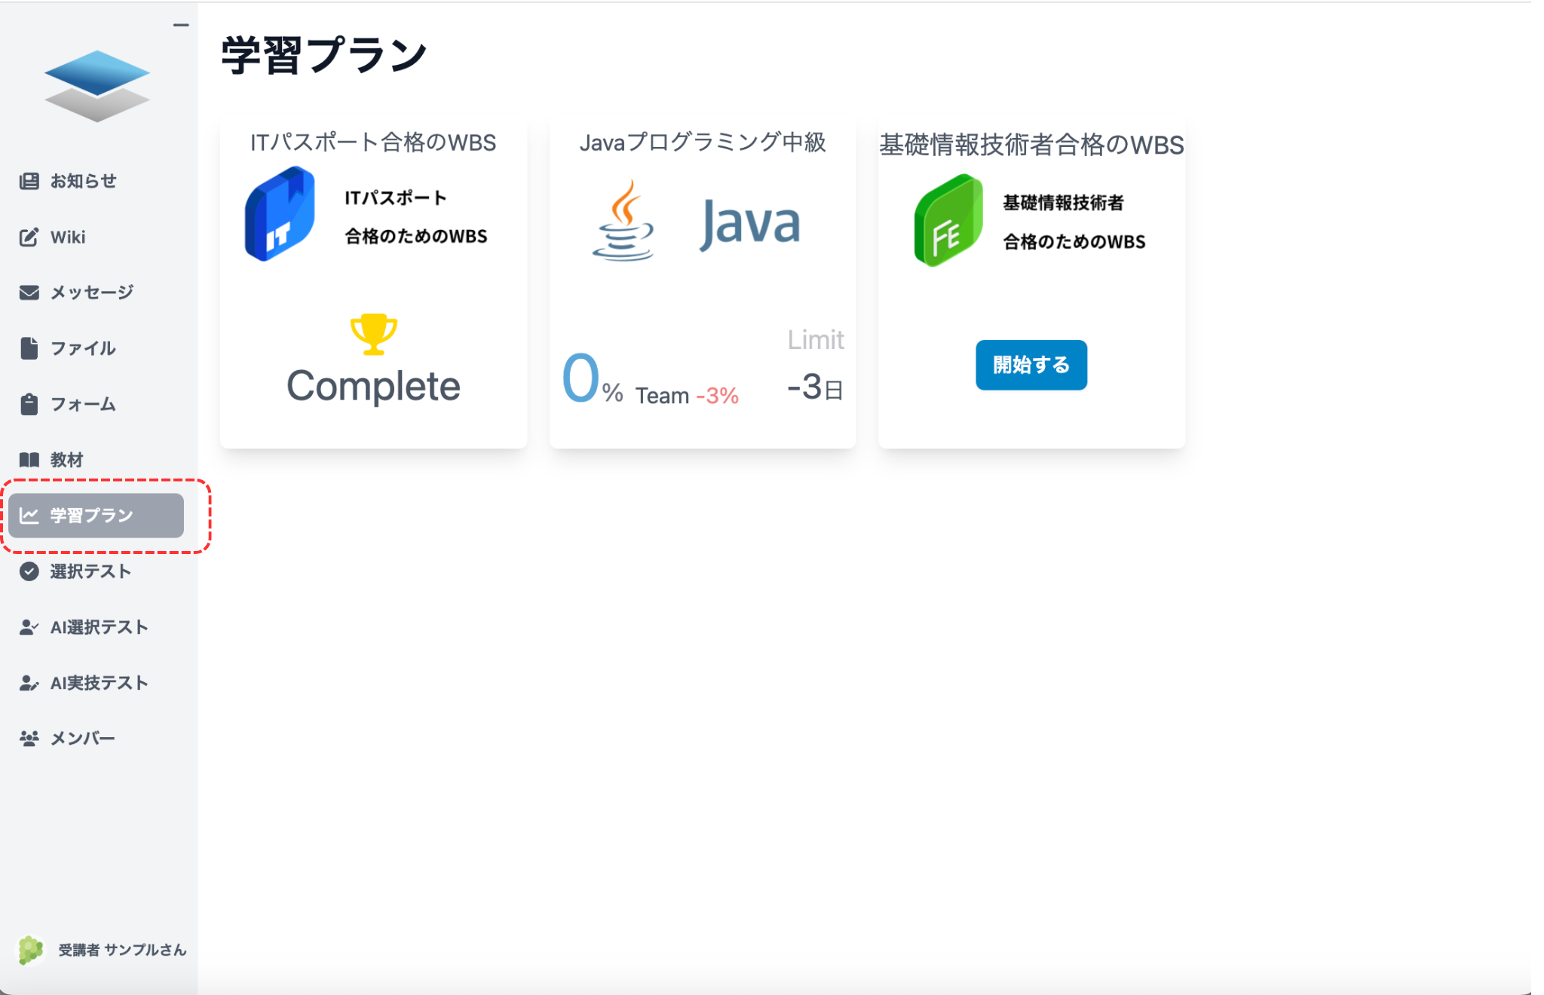Open the 教材 learning materials book icon
Screen dimensions: 1544x995
pos(28,459)
